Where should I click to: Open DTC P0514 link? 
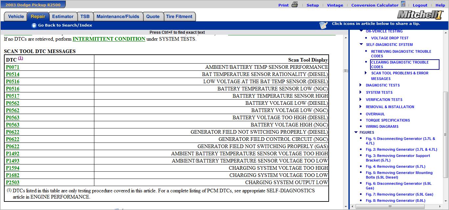click(12, 74)
